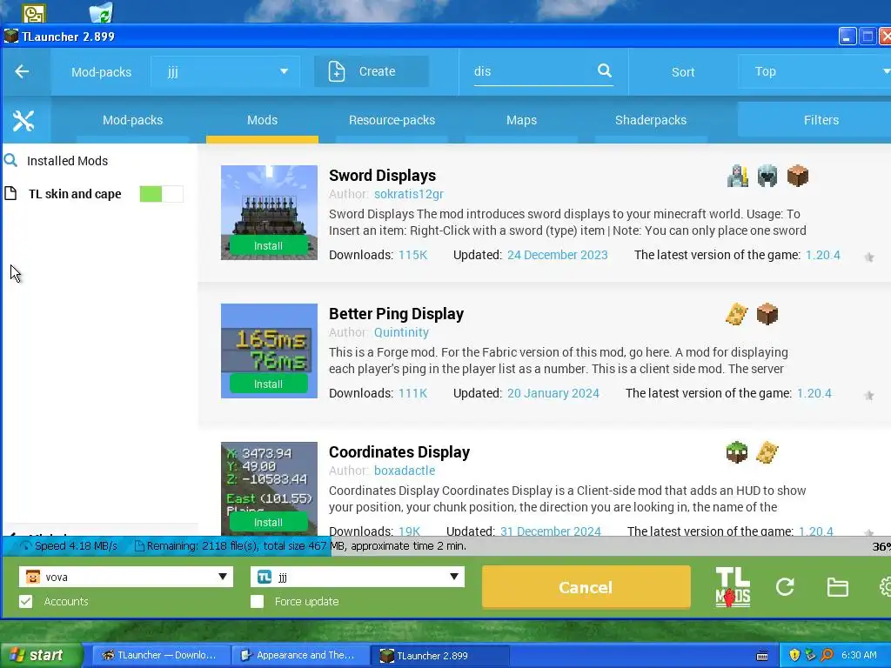This screenshot has width=891, height=668.
Task: Install the Coordinates Display mod
Action: [268, 522]
